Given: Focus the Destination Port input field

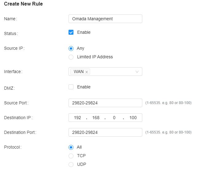Looking at the screenshot, I should [105, 132].
